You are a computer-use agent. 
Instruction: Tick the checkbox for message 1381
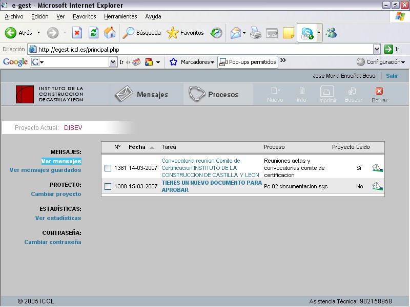click(108, 168)
